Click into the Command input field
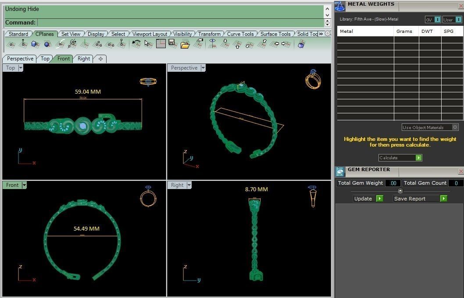Screen dimensions: 464x298 [181, 22]
